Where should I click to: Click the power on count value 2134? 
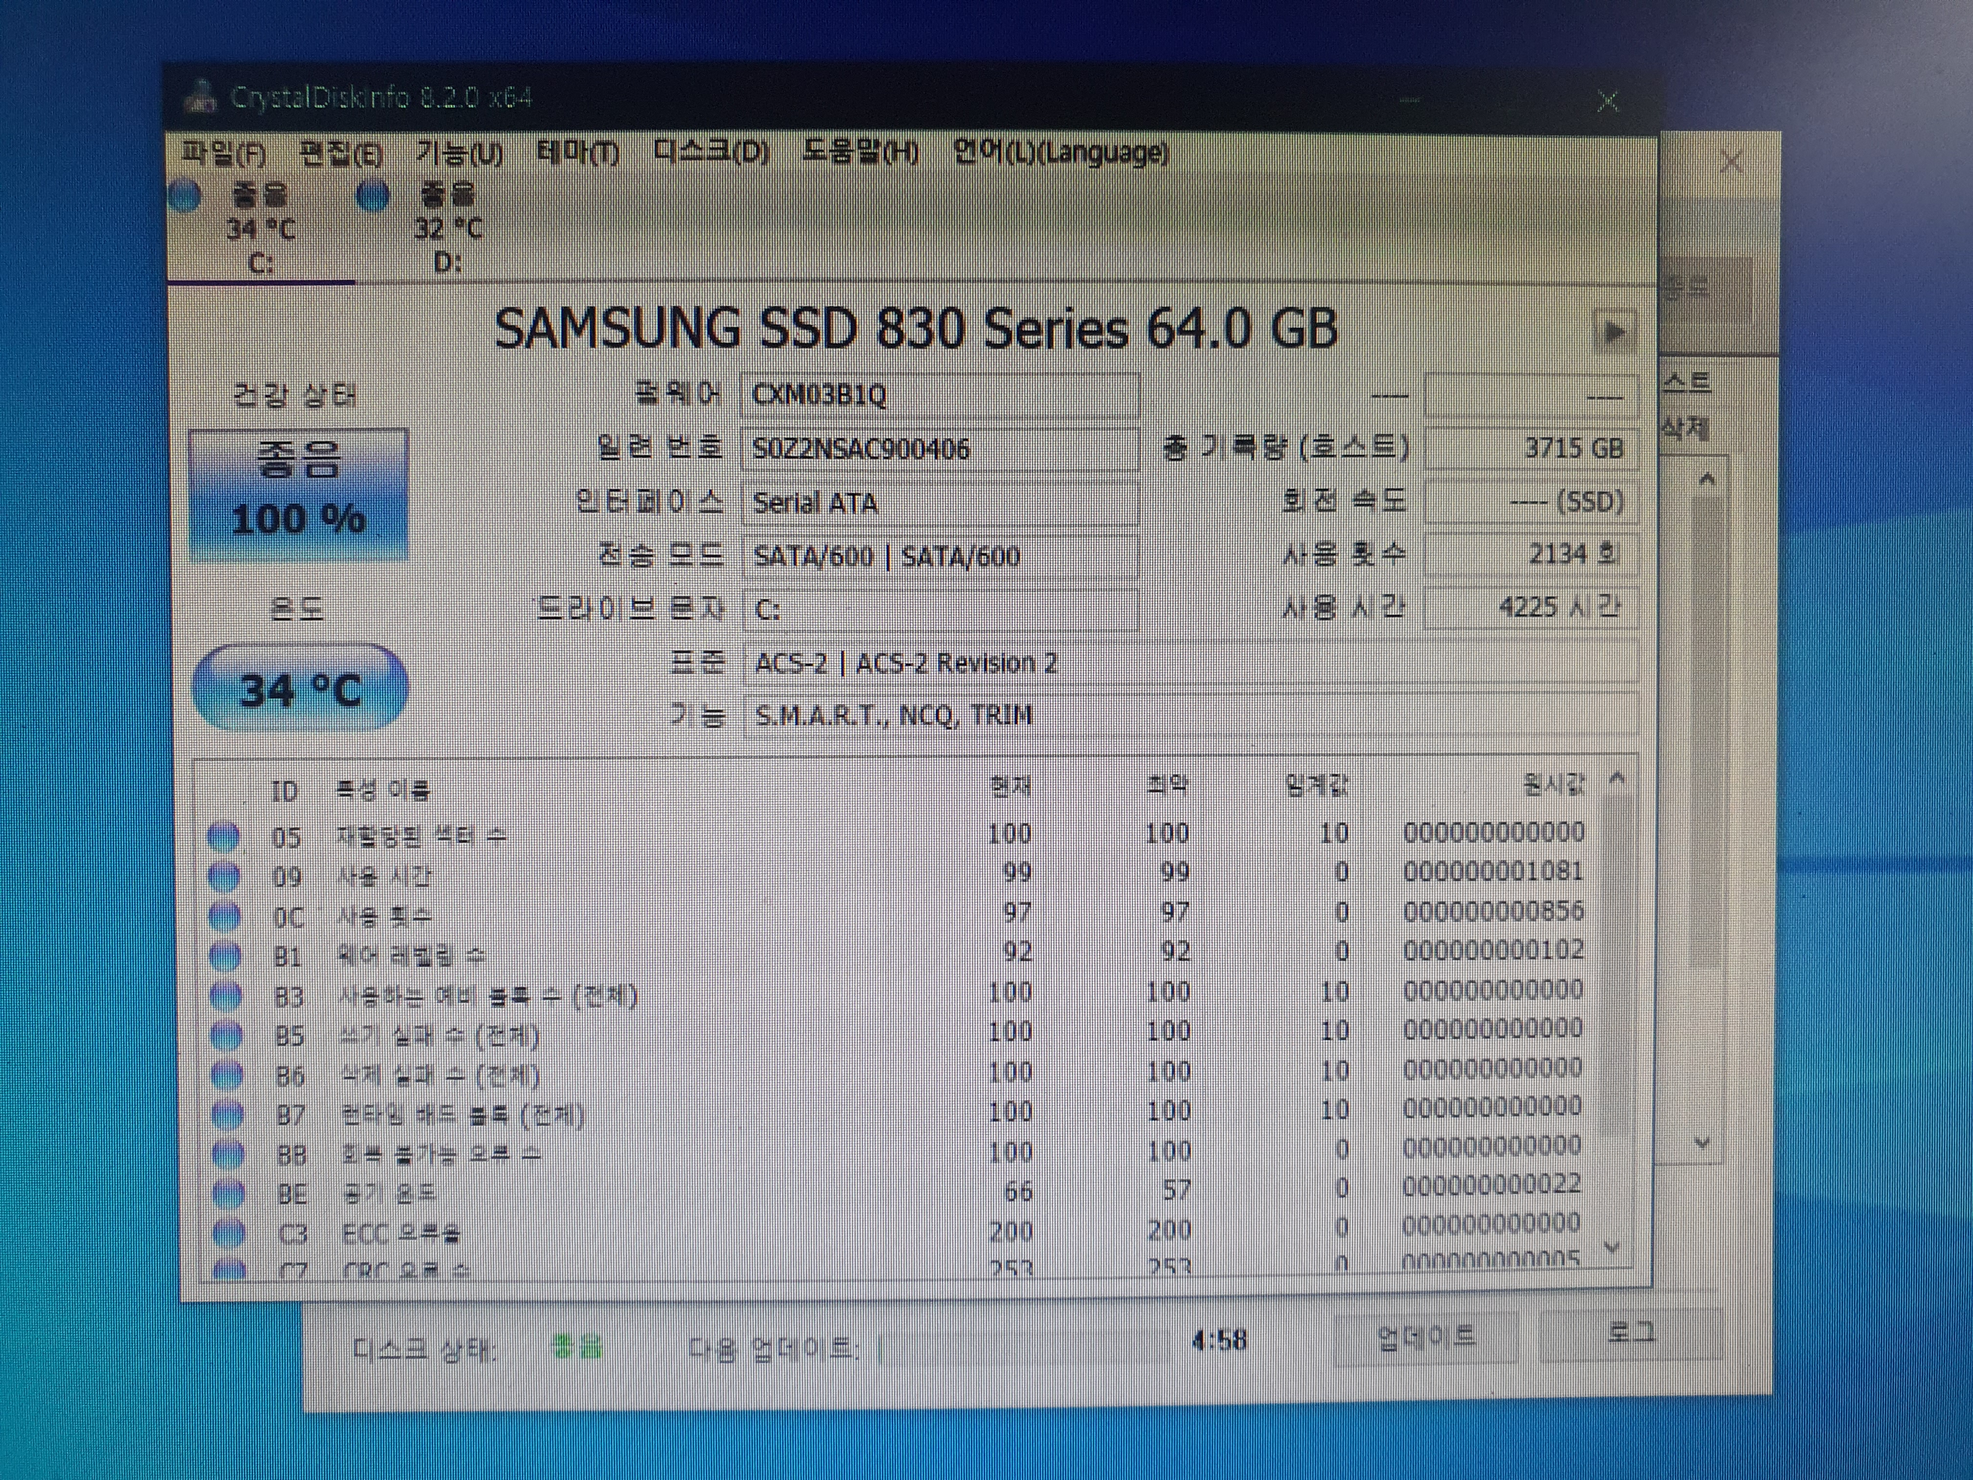coord(1531,554)
